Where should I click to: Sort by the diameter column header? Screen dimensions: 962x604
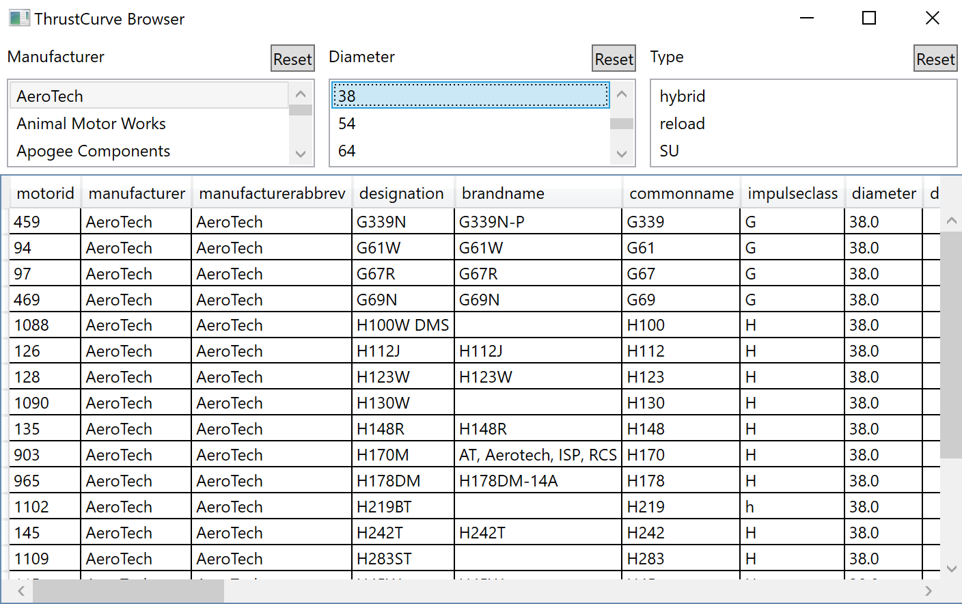point(883,193)
